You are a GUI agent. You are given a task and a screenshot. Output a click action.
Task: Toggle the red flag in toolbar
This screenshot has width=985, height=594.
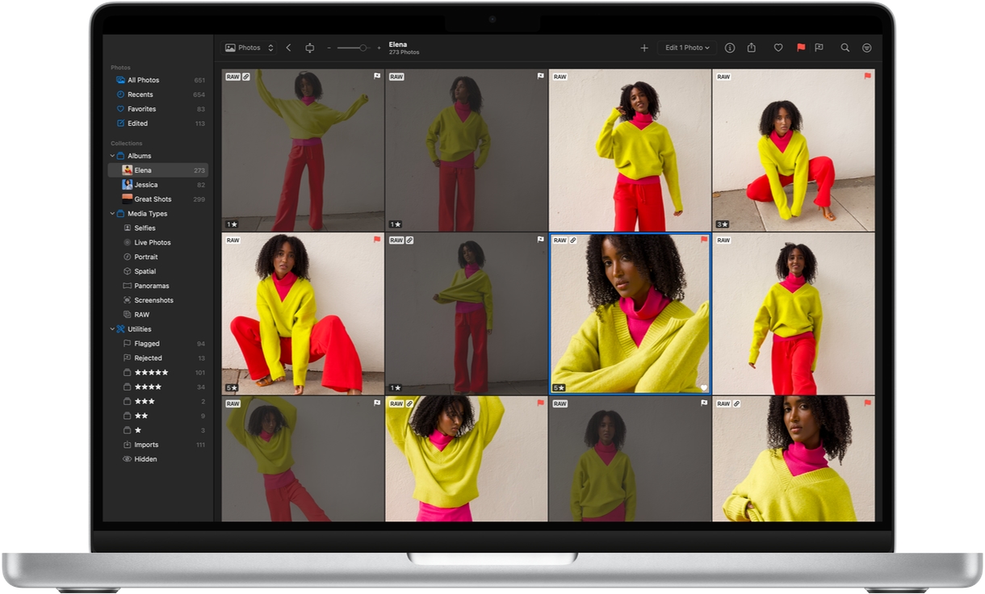pos(801,48)
